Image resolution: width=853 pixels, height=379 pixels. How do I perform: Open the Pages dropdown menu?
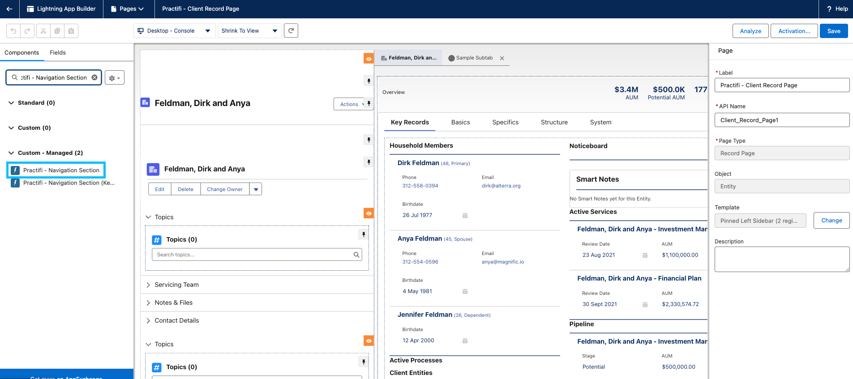pyautogui.click(x=128, y=9)
